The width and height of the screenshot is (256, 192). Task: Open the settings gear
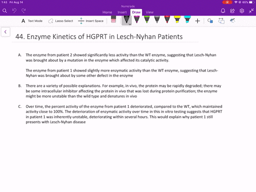242,11
